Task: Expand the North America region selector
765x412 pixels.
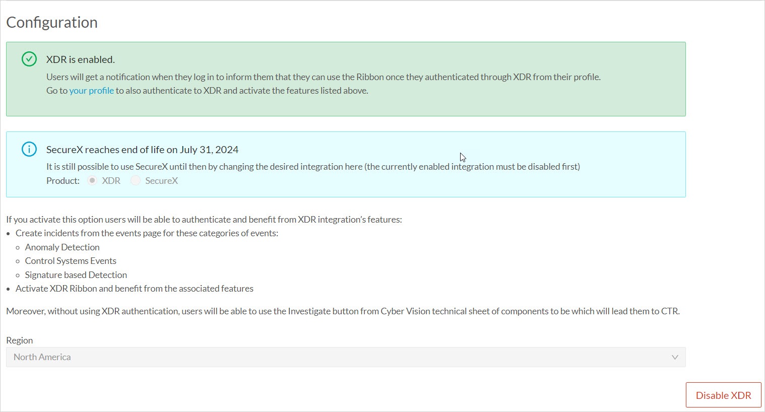Action: [x=346, y=357]
